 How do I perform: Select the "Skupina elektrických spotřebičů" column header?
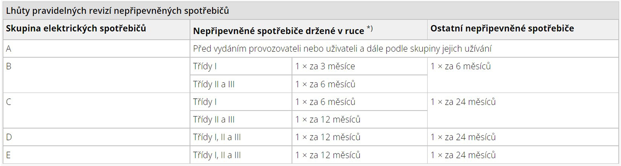(x=76, y=28)
